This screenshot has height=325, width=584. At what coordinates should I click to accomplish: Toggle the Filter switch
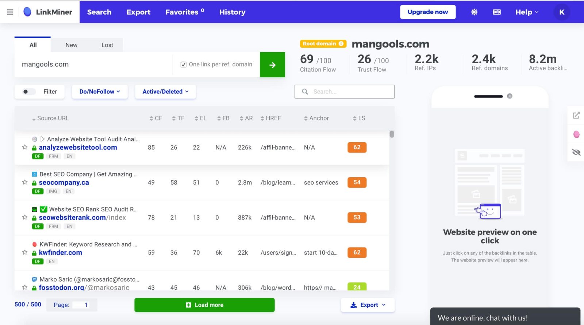pos(29,92)
